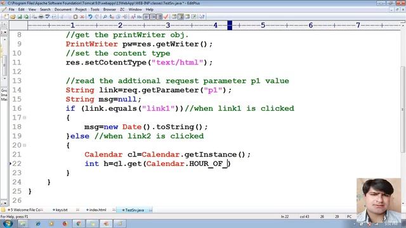Toggle line numbers display button
Screen dimensions: 406x228
point(153,17)
